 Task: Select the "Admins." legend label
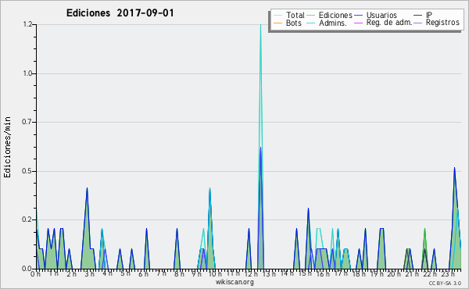point(333,23)
